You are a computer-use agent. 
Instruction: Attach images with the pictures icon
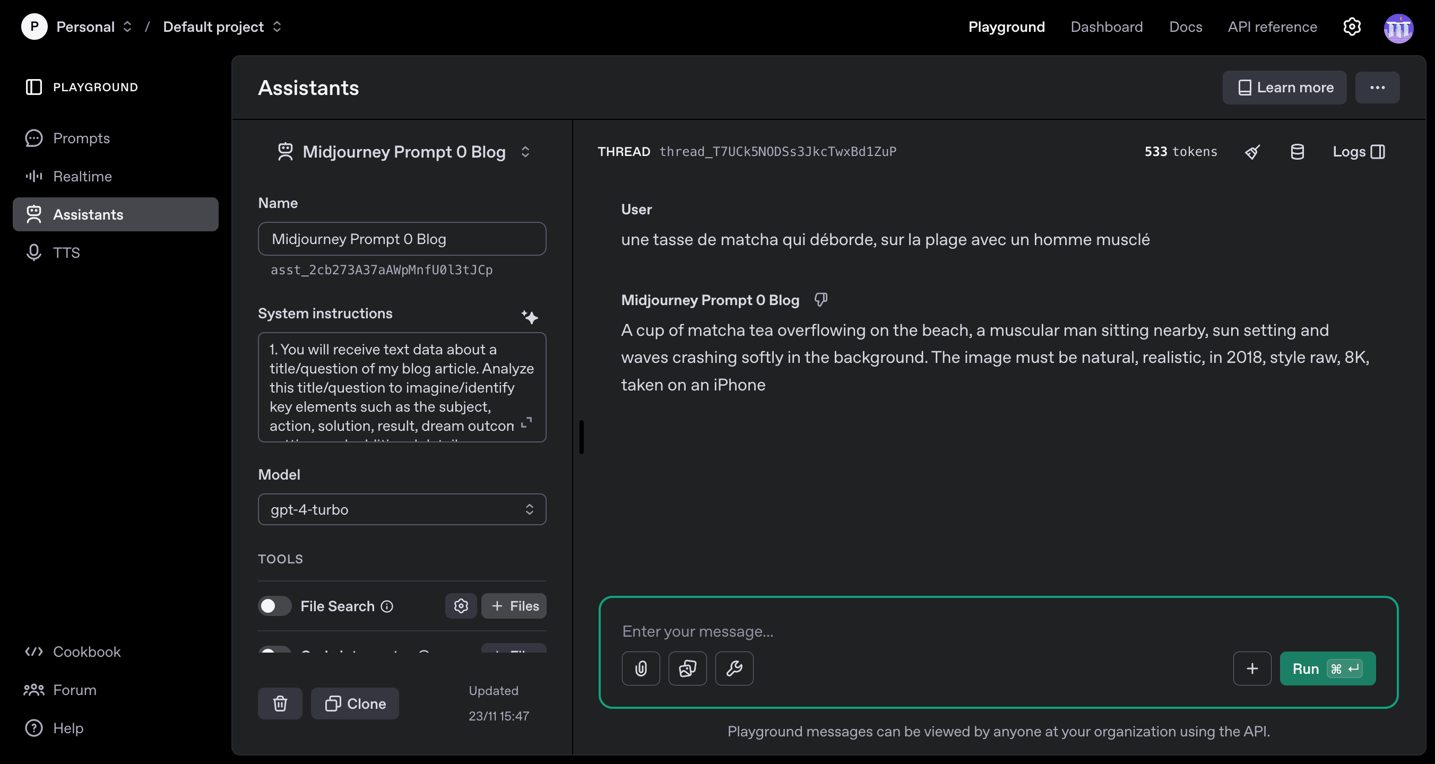coord(687,668)
